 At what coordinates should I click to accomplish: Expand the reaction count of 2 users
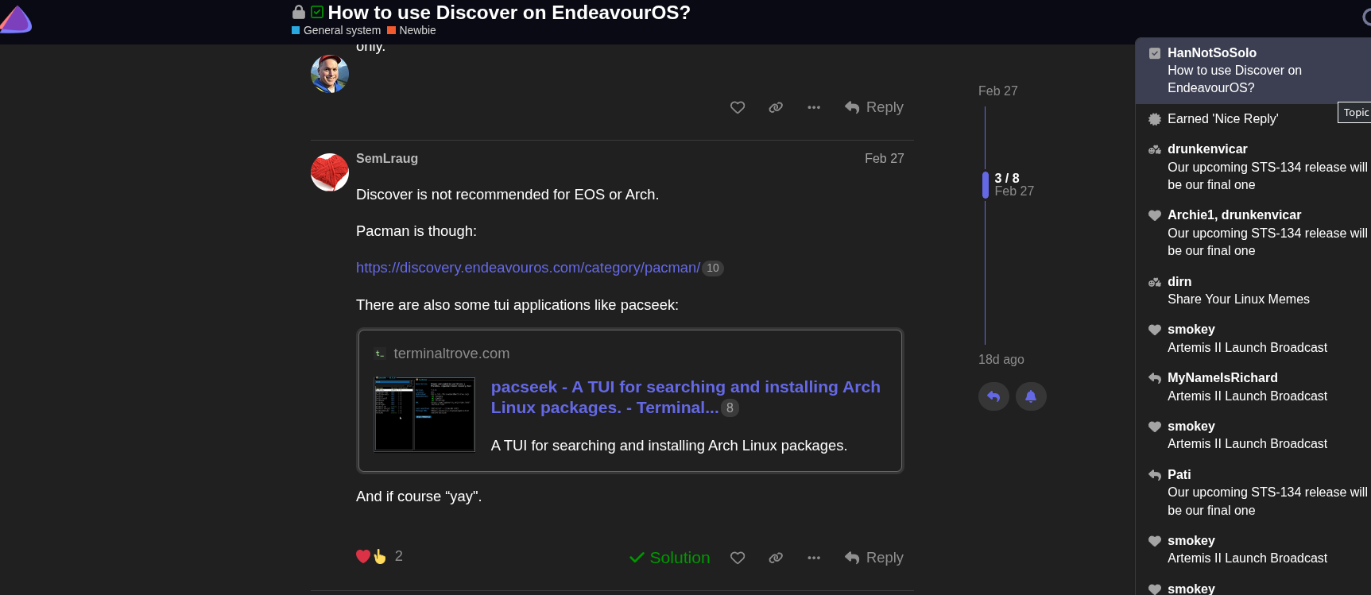pyautogui.click(x=399, y=556)
